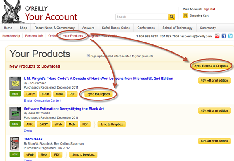Switch to Orders tab
The width and height of the screenshot is (234, 161).
coord(53,36)
